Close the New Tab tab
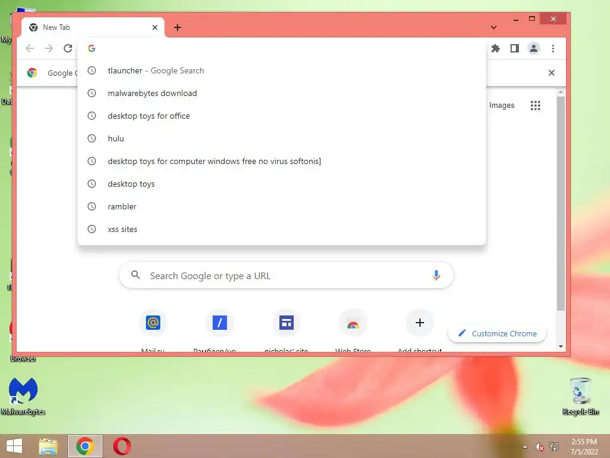This screenshot has height=458, width=610. [x=155, y=27]
